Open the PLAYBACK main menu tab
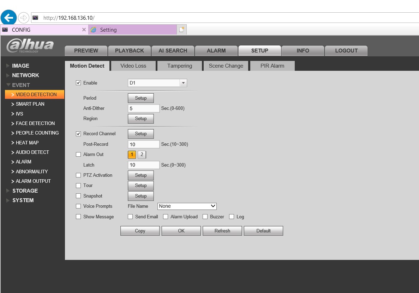This screenshot has height=293, width=419. coord(130,51)
